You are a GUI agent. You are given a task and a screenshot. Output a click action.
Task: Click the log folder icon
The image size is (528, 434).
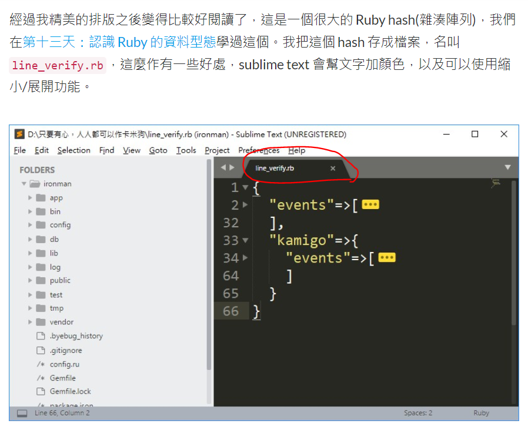[41, 267]
